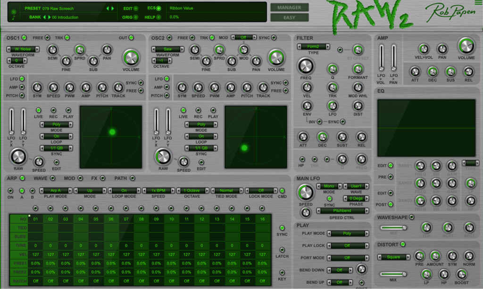Open the arpeggiator Play Mode selector Arp A
Viewport: 483px width, 289px height.
[56, 191]
